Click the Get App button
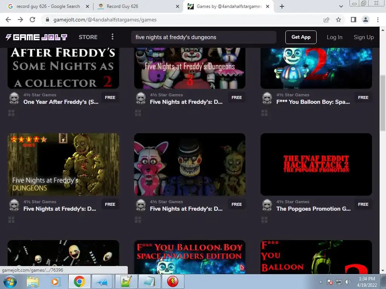386x289 pixels. [x=301, y=37]
